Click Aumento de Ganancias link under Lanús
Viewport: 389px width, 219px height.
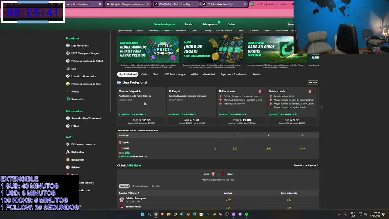[133, 156]
